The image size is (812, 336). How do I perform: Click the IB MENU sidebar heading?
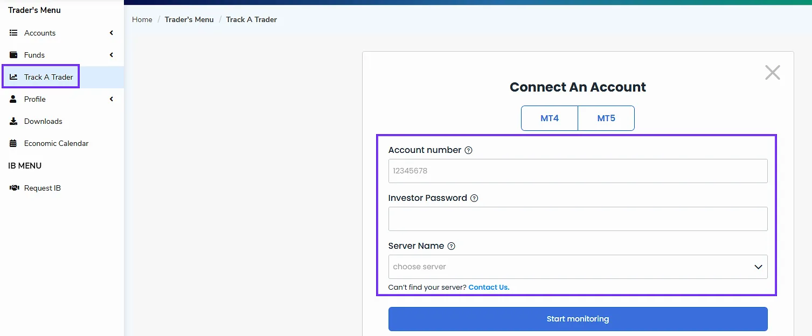pyautogui.click(x=25, y=166)
